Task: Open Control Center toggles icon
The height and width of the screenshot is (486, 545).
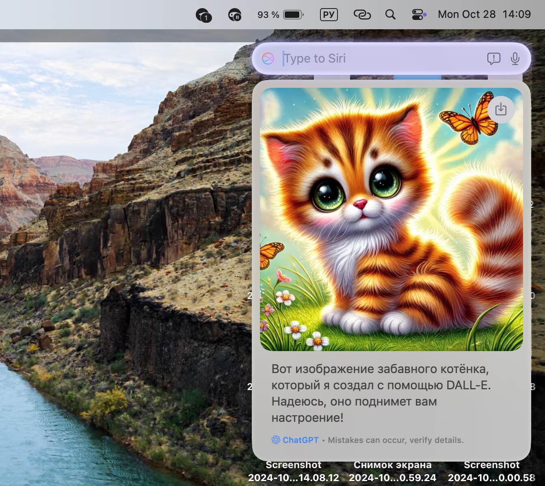Action: (418, 15)
